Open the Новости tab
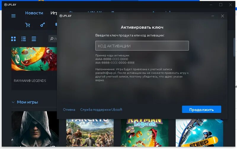This screenshot has width=237, height=149. 34,13
